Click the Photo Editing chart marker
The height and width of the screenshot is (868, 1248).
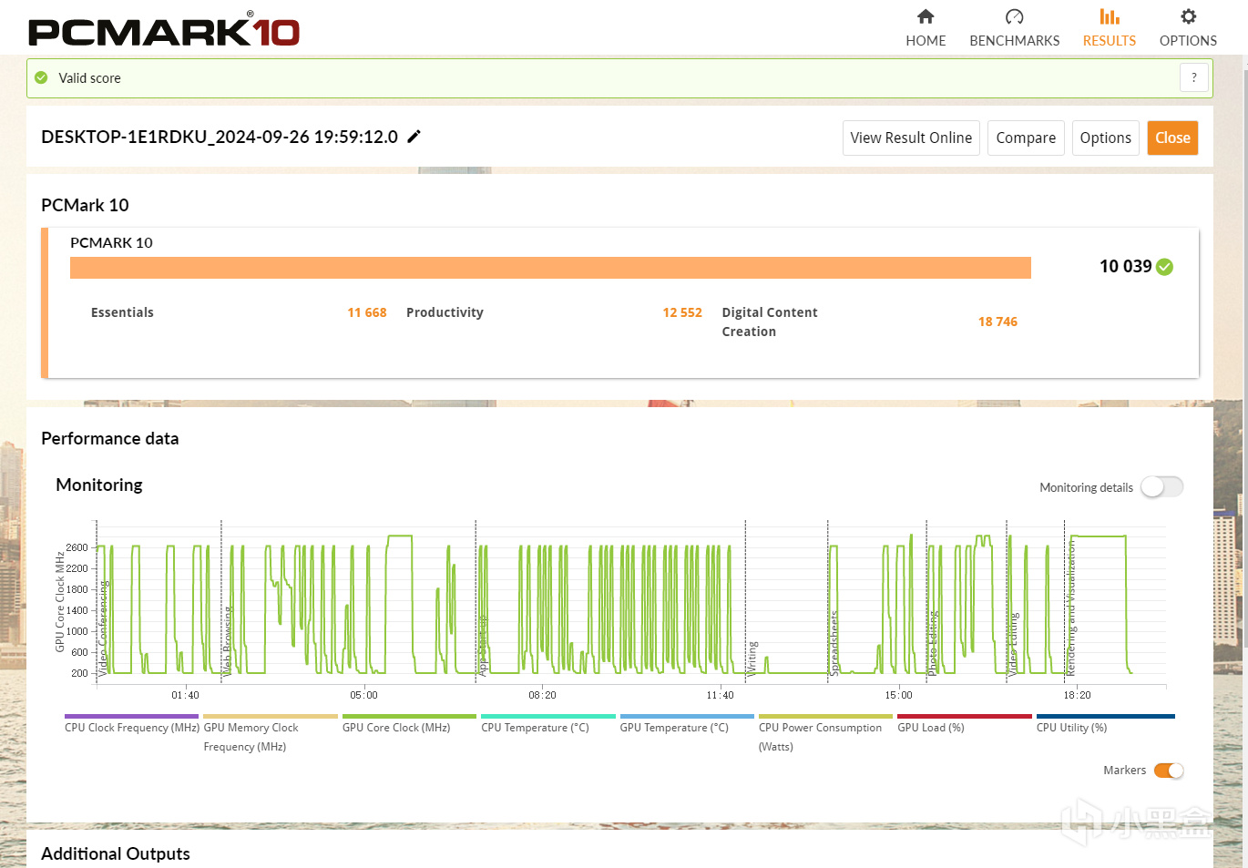932,643
